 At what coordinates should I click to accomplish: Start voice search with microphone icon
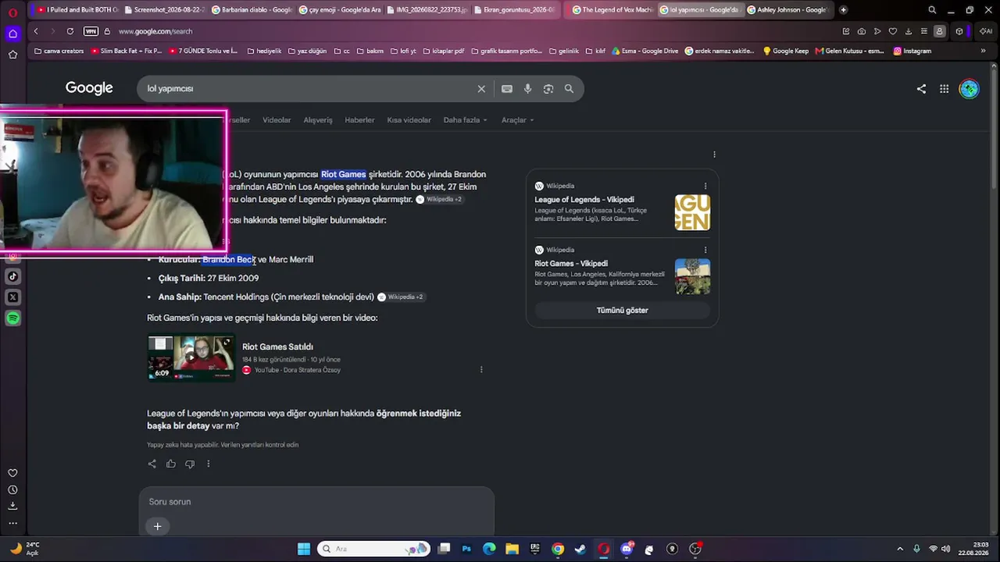(x=527, y=89)
